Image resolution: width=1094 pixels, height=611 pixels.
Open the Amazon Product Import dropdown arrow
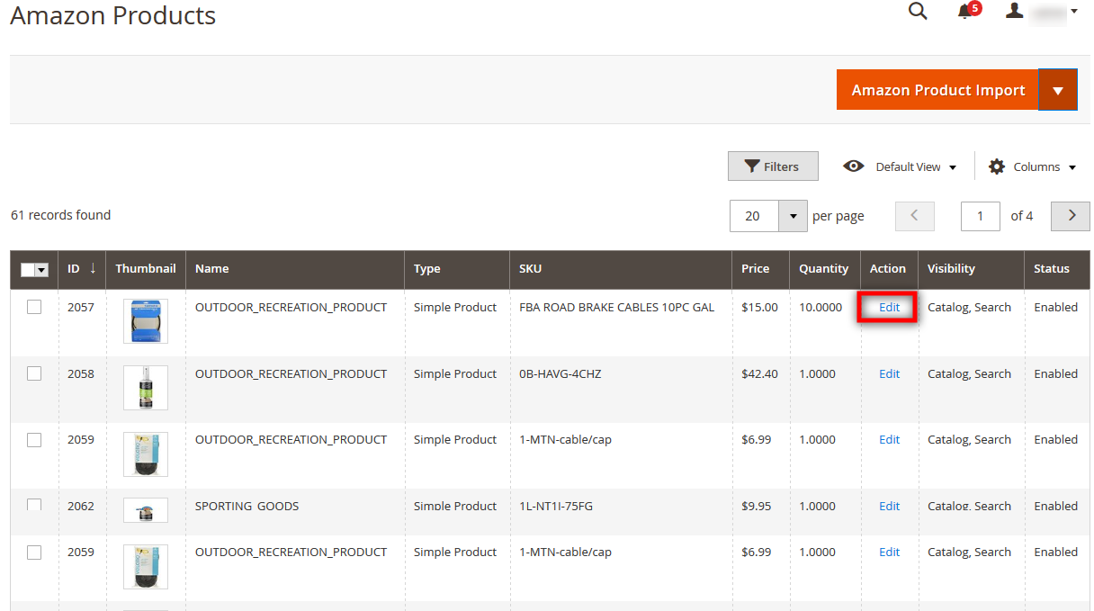click(1058, 89)
